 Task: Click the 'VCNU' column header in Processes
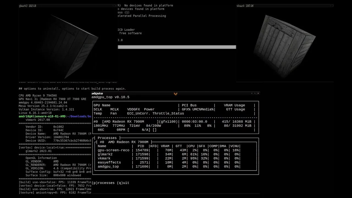235,146
